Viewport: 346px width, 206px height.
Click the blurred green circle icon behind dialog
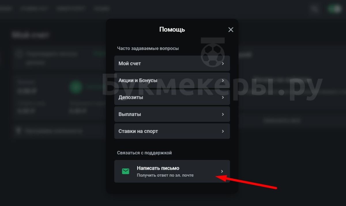[x=76, y=87]
